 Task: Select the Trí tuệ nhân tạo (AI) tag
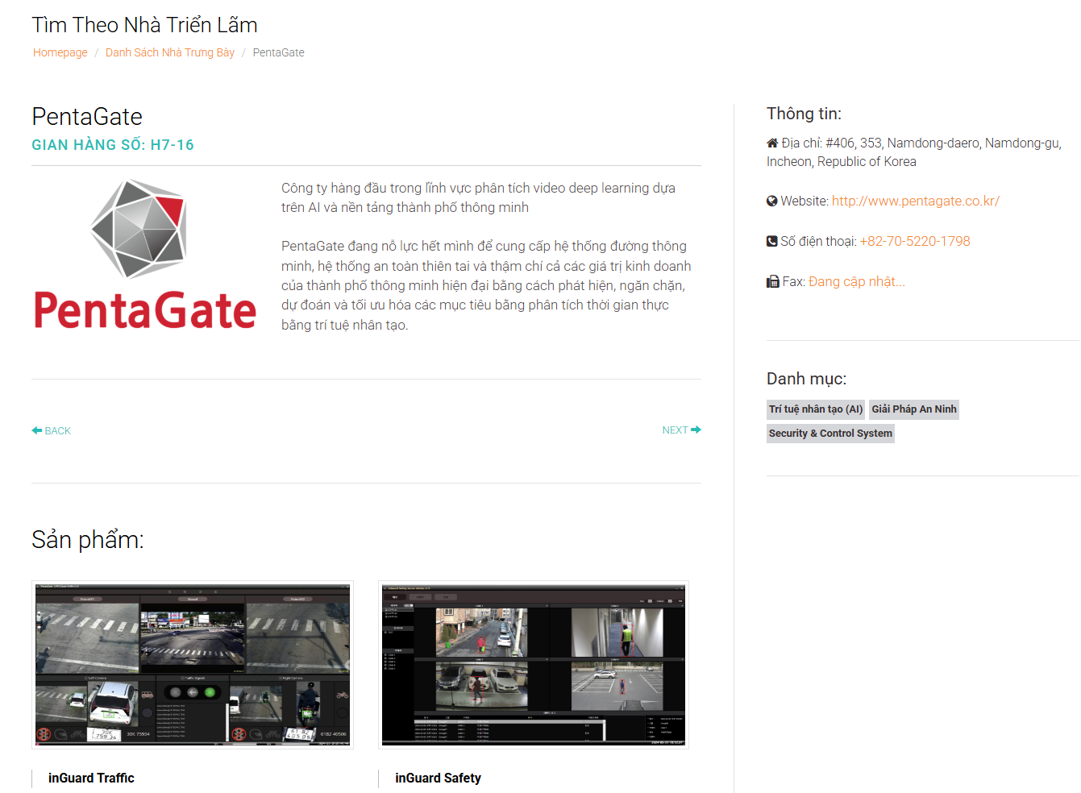click(816, 409)
